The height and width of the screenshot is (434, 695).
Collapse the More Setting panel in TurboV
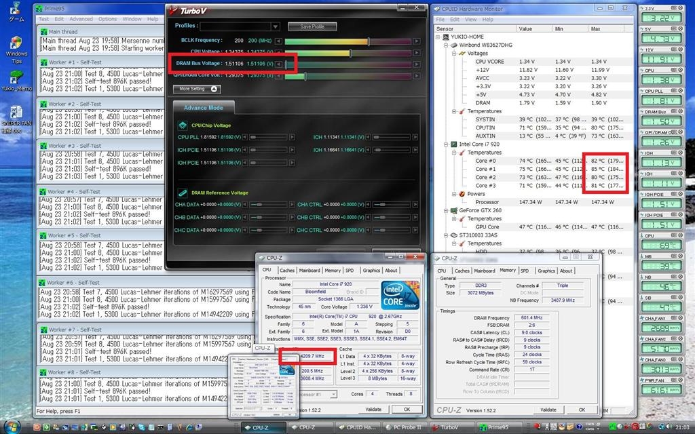197,89
